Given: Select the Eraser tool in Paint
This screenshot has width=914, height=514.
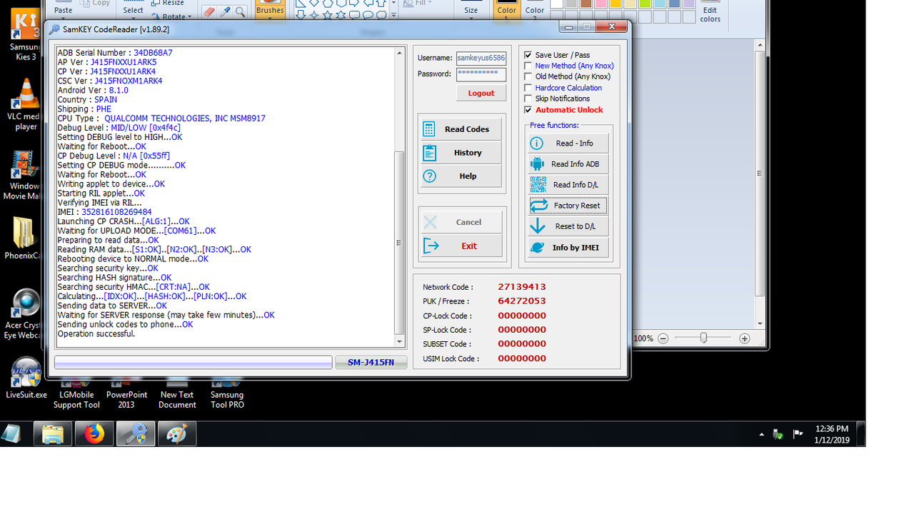Looking at the screenshot, I should 209,11.
